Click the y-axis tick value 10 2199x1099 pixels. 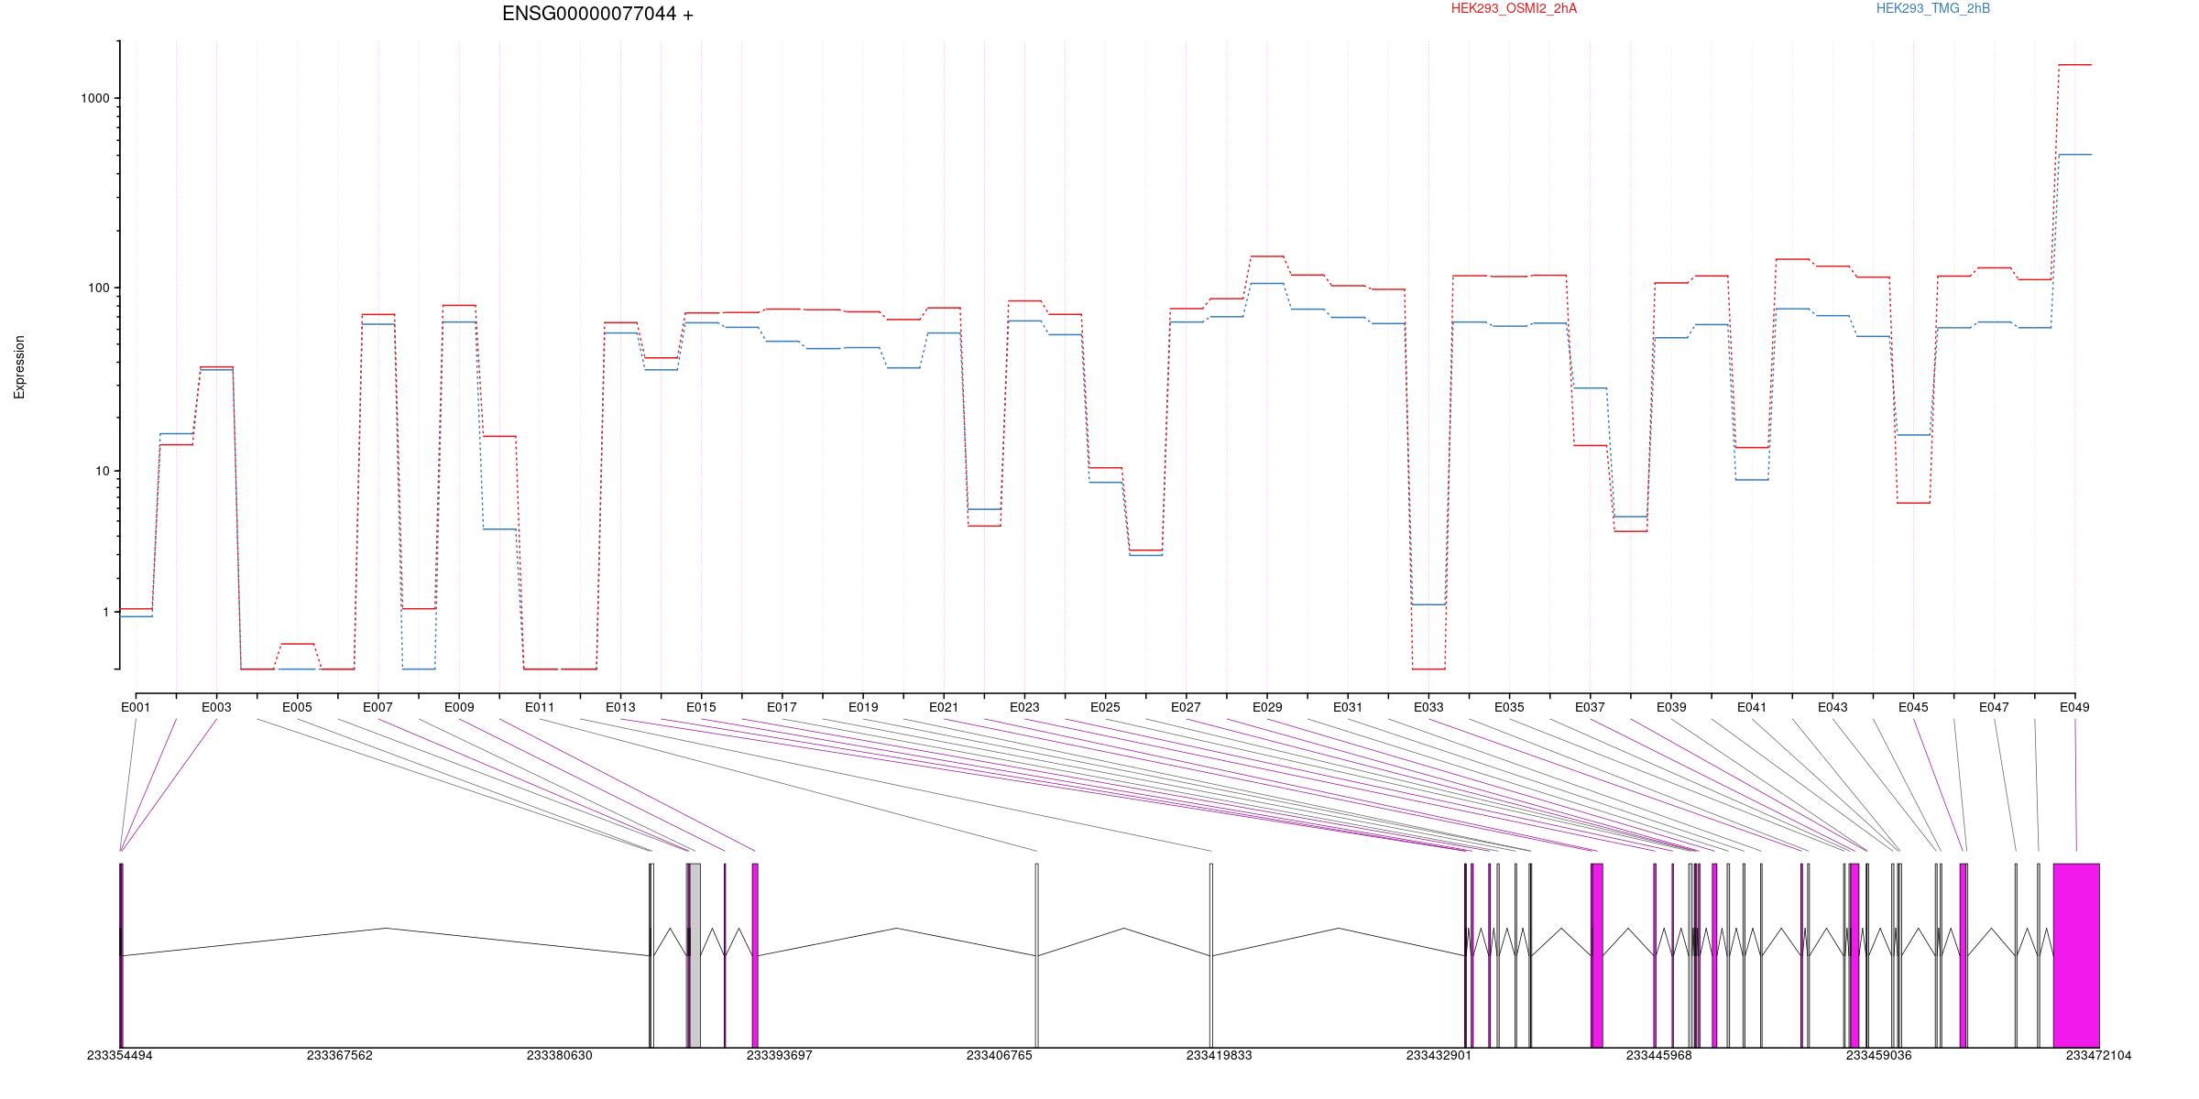(x=103, y=471)
